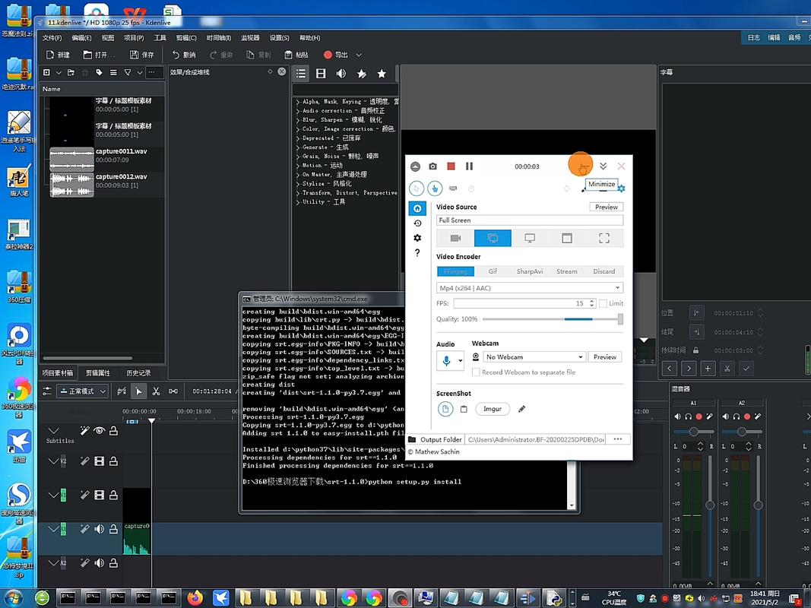Expand the export button dropdown arrow

click(x=359, y=55)
